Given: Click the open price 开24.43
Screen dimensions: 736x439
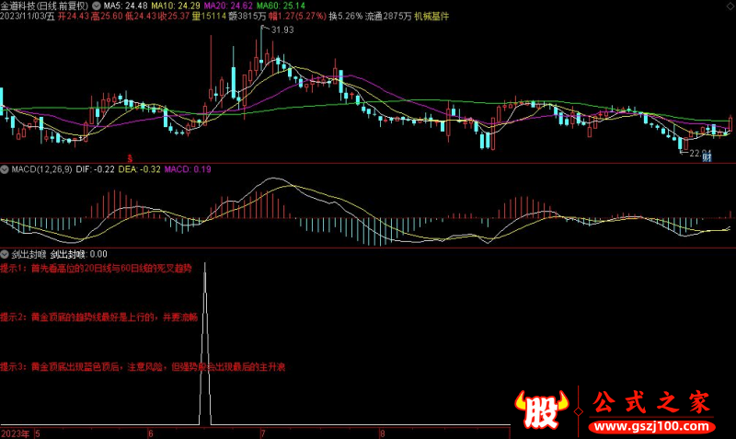Looking at the screenshot, I should click(x=74, y=17).
